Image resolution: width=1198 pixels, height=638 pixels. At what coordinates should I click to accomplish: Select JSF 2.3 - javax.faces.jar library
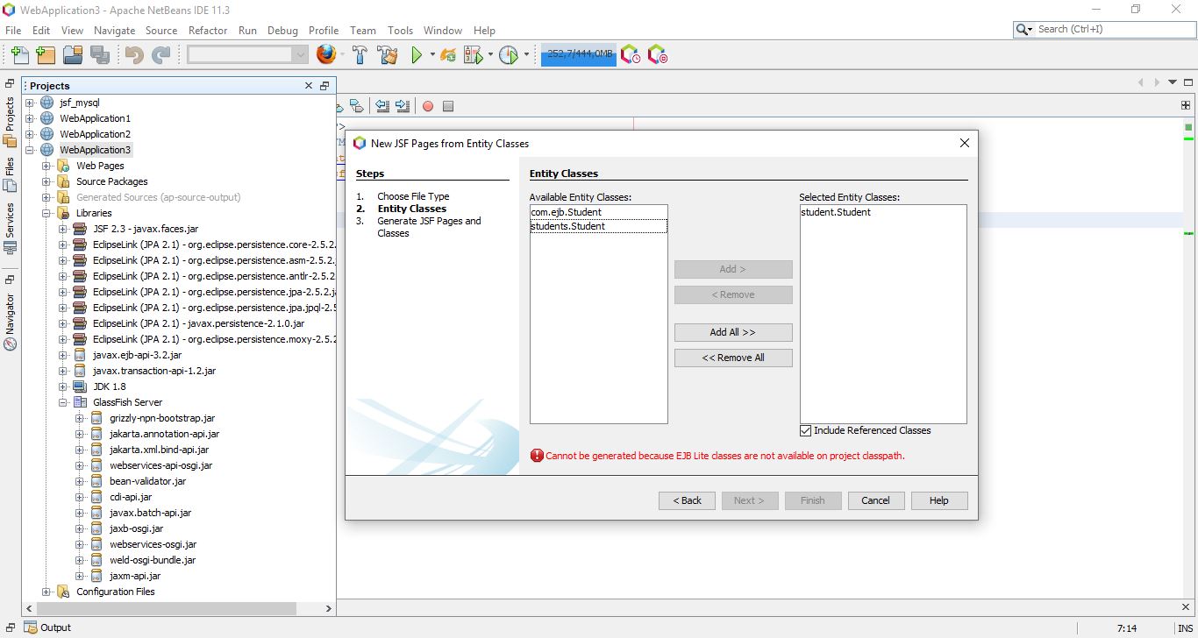pyautogui.click(x=146, y=229)
